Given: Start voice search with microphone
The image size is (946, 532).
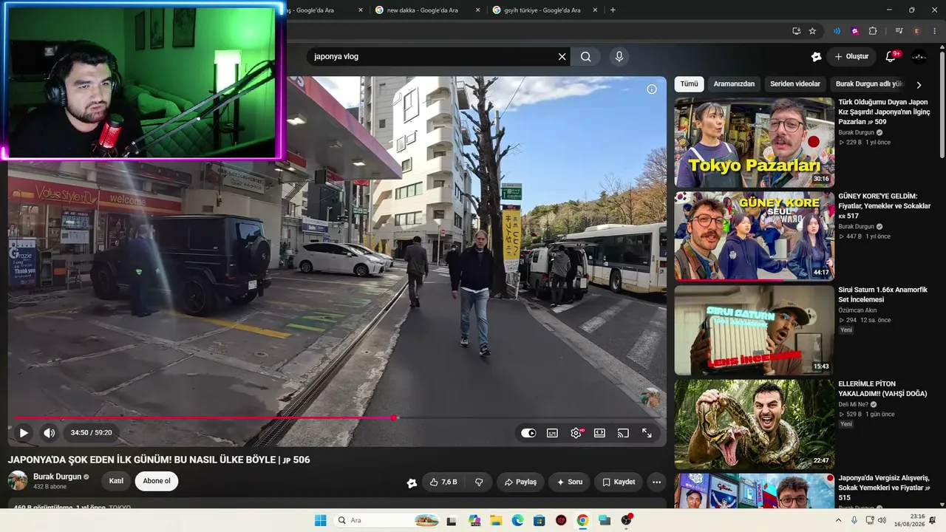Looking at the screenshot, I should pos(619,56).
